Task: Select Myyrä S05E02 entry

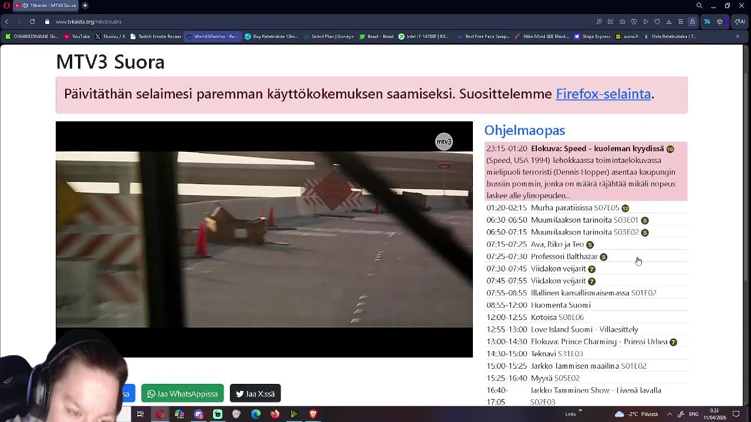Action: click(586, 378)
